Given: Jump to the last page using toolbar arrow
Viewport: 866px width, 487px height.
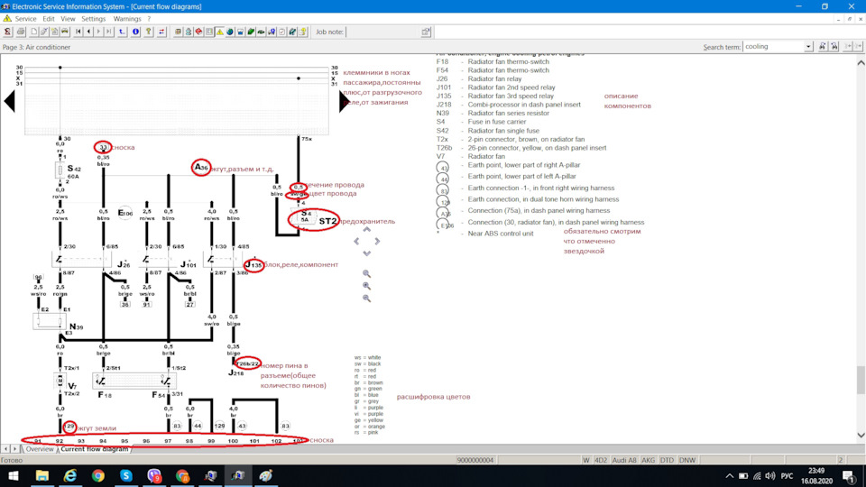Looking at the screenshot, I should pyautogui.click(x=110, y=32).
